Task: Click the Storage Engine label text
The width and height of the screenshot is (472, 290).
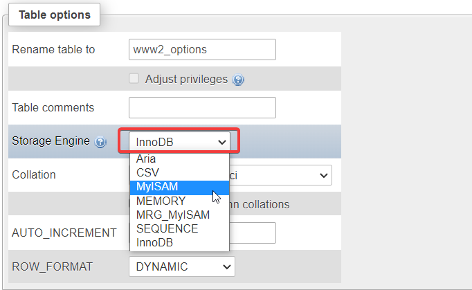Action: coord(51,141)
